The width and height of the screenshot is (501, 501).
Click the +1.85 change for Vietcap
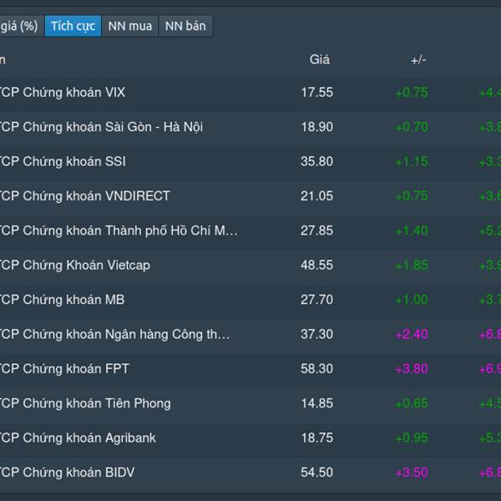tap(411, 266)
